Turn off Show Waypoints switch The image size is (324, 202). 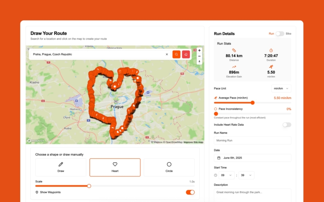point(190,192)
